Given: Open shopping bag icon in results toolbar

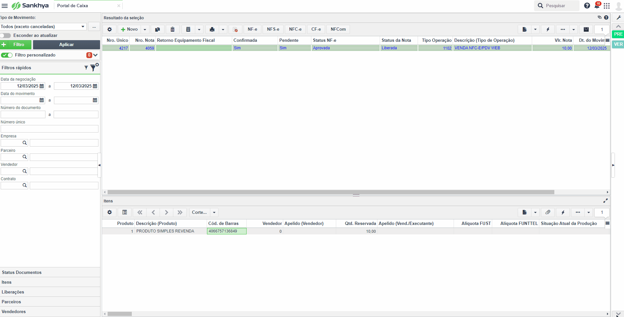Looking at the screenshot, I should pos(586,29).
